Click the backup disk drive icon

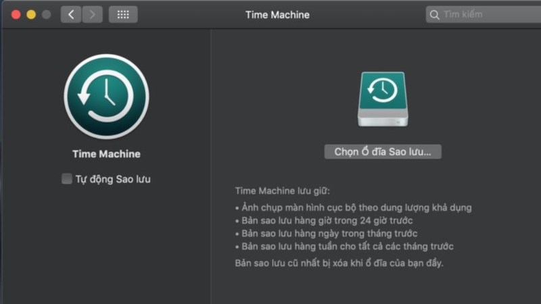(x=383, y=99)
